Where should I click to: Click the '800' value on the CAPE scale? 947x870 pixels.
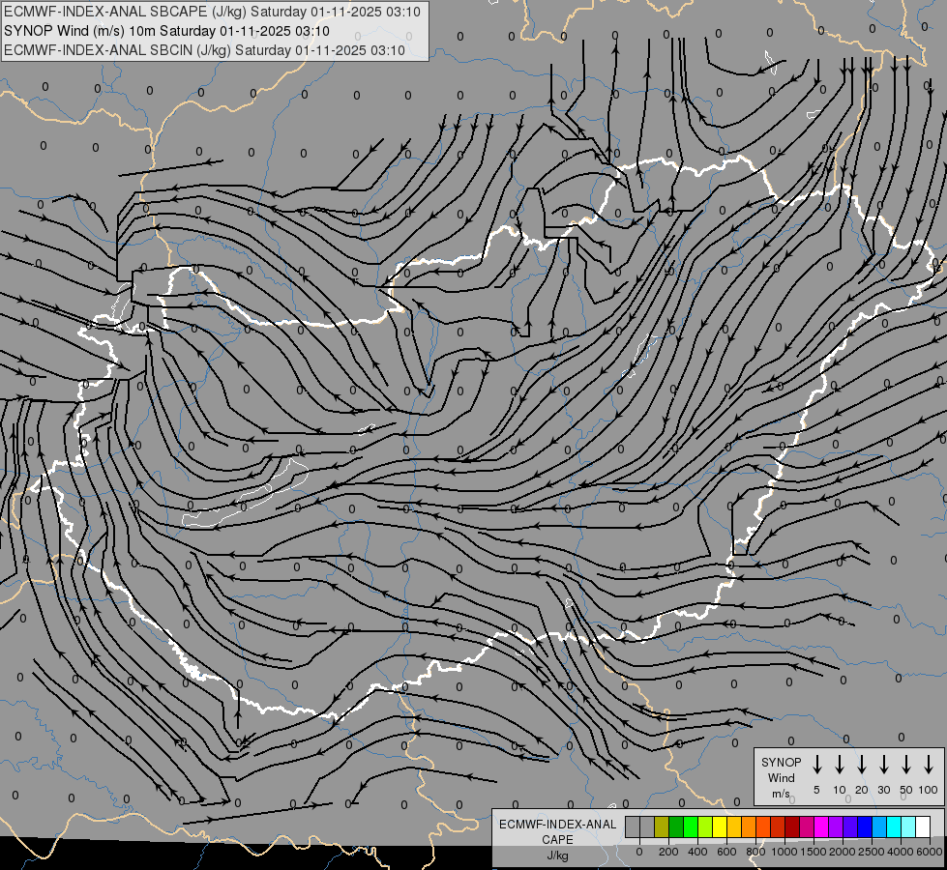755,852
